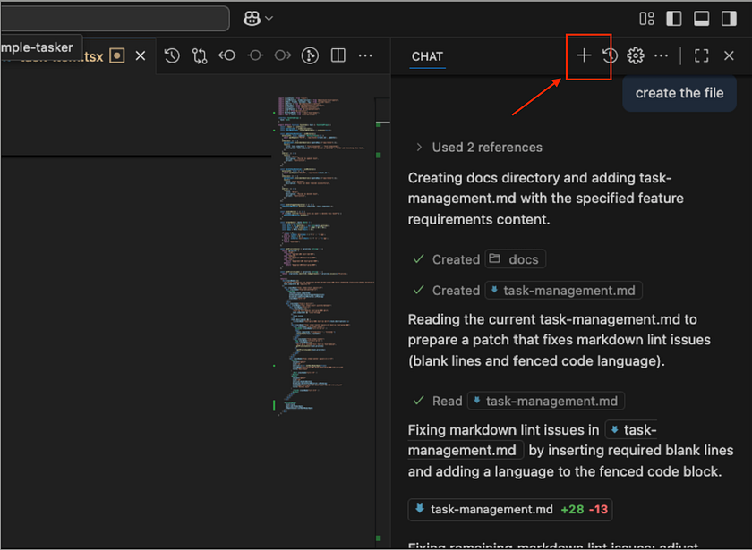Viewport: 752px width, 550px height.
Task: Maximize the chat panel
Action: pyautogui.click(x=702, y=55)
